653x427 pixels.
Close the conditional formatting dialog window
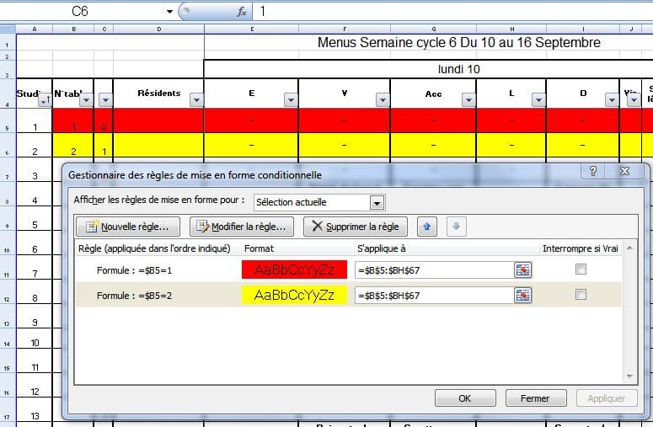(625, 172)
